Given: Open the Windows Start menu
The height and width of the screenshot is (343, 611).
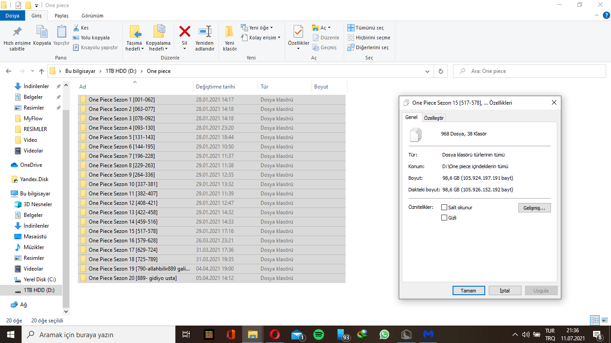Looking at the screenshot, I should point(10,334).
